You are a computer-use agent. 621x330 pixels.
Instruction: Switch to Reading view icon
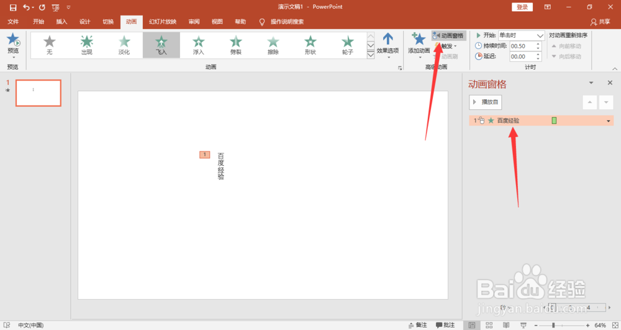pyautogui.click(x=506, y=325)
